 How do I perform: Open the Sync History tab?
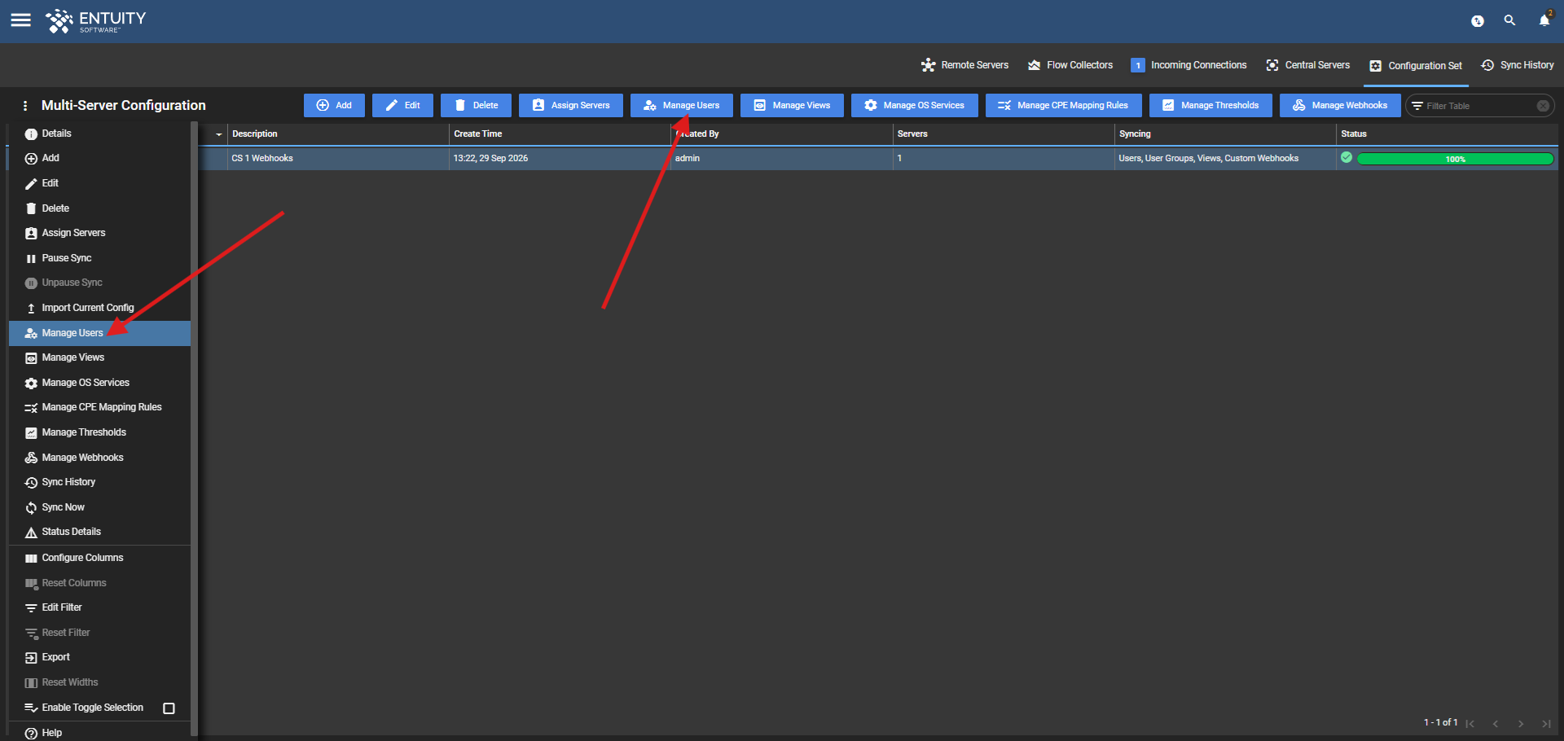click(x=1518, y=65)
